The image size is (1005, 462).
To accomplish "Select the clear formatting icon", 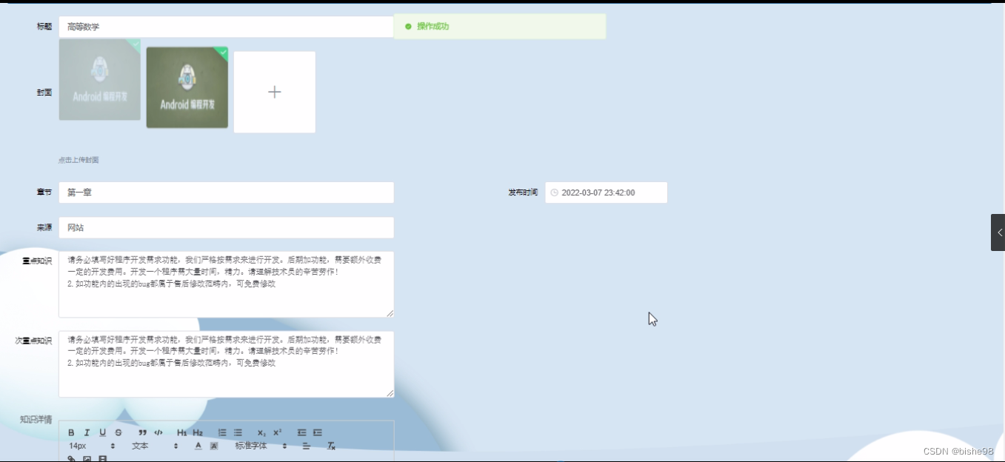I will pyautogui.click(x=330, y=446).
